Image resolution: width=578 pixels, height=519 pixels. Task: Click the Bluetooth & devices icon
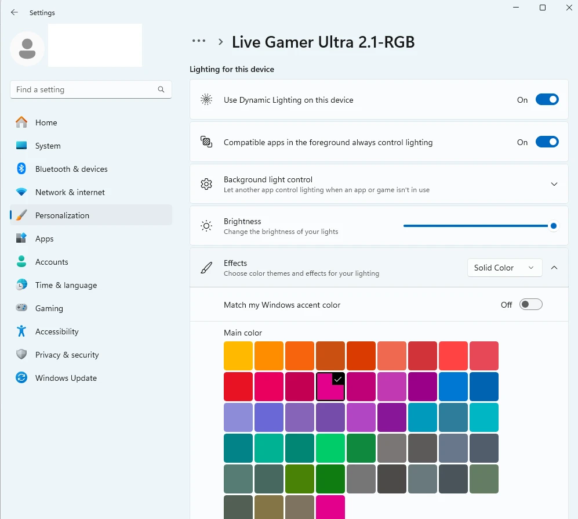(x=21, y=169)
